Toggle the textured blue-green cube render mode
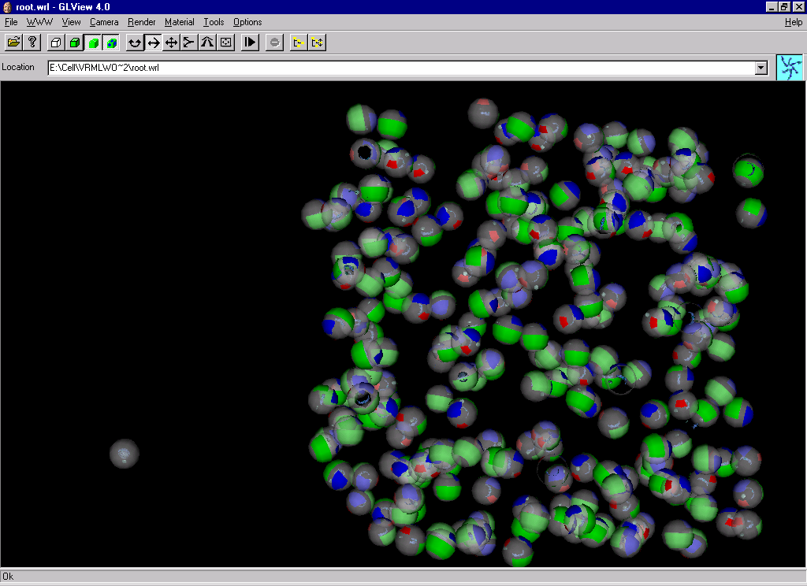Screen dimensions: 807x586 click(112, 43)
